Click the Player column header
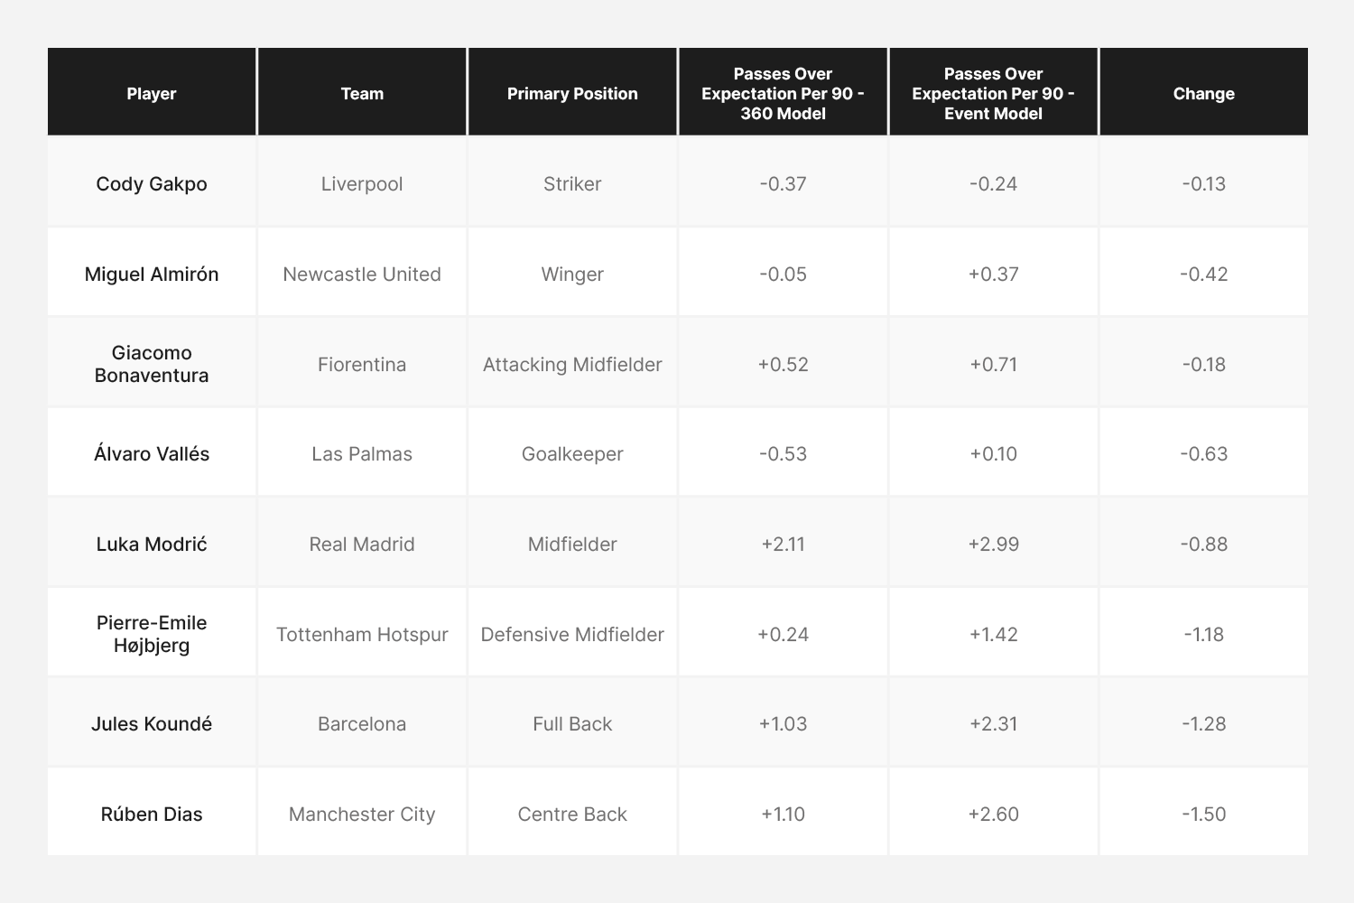The image size is (1354, 903). tap(152, 93)
